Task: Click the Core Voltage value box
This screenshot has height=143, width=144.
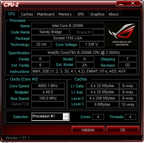Action: 92,44
